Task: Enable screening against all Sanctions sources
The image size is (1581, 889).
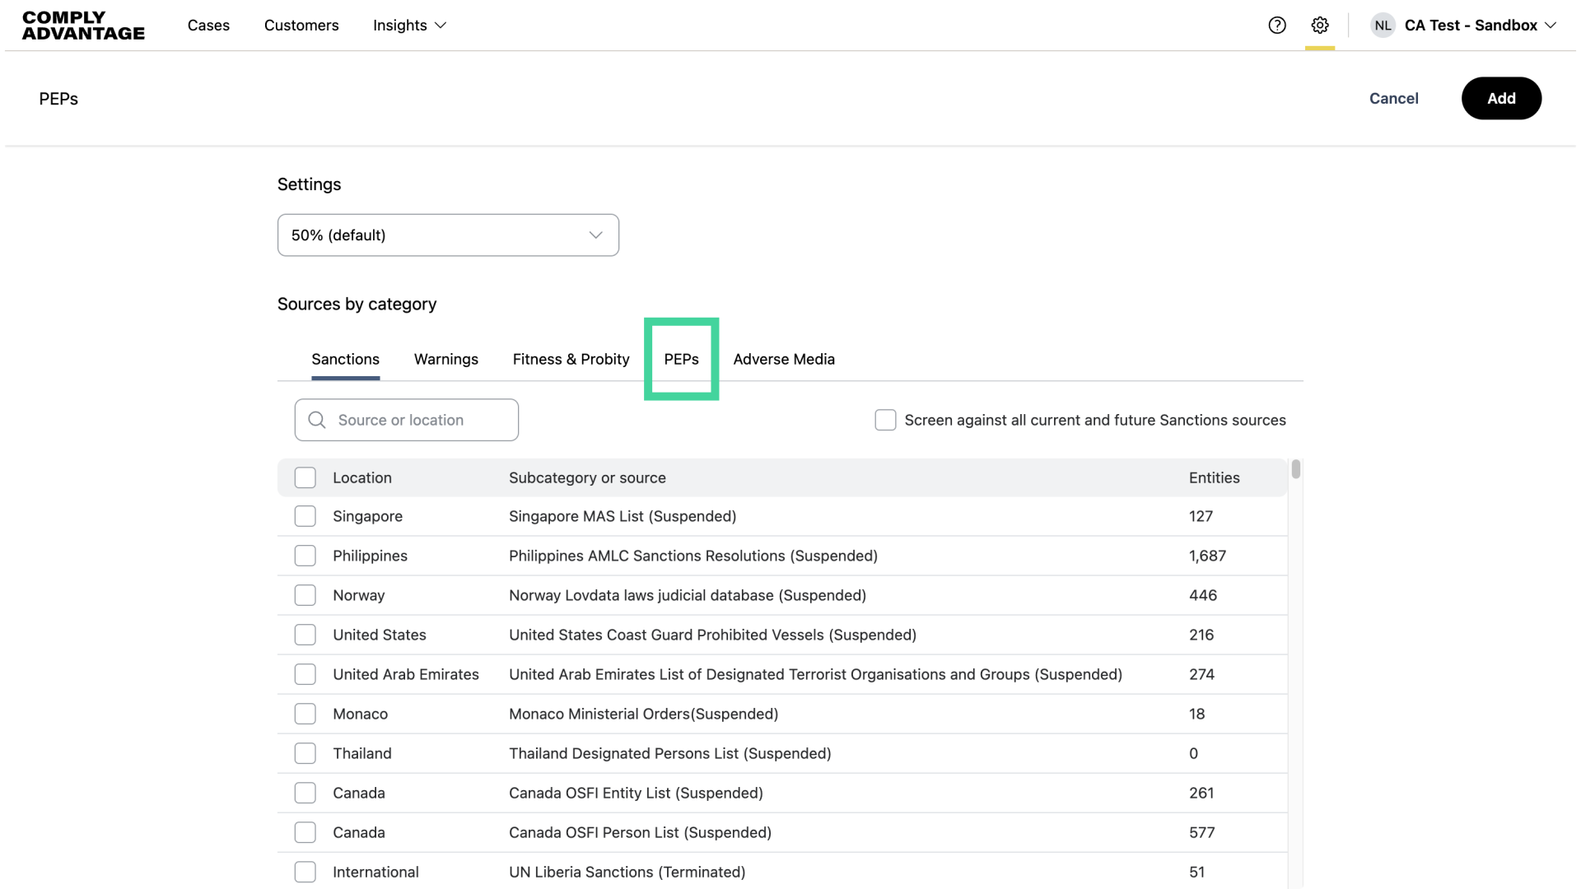Action: (885, 420)
